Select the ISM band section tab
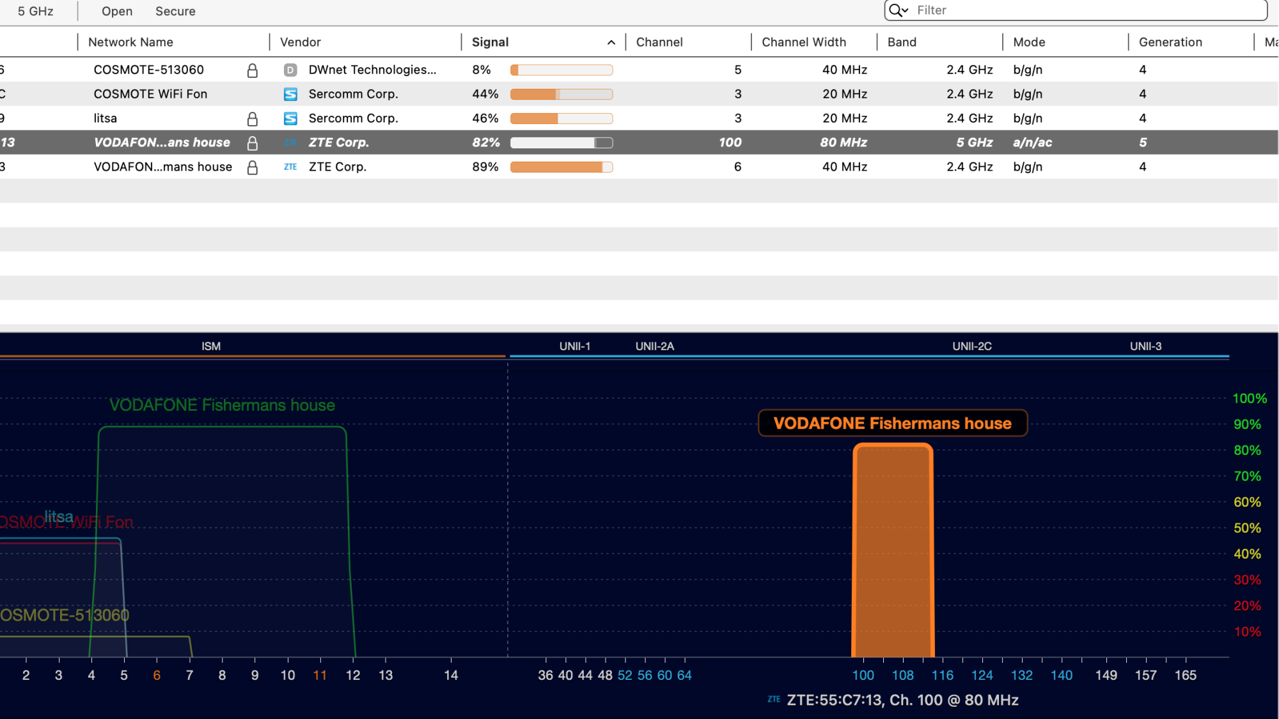This screenshot has width=1279, height=719. pyautogui.click(x=211, y=346)
